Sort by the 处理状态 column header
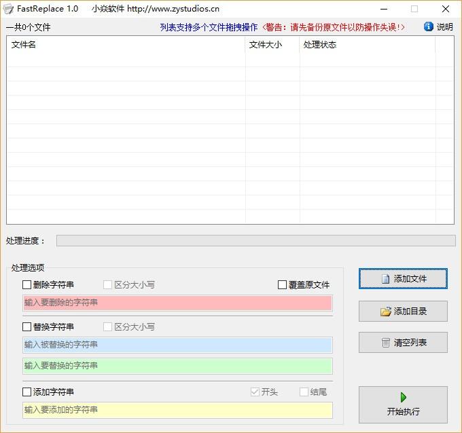This screenshot has height=433, width=462. pyautogui.click(x=368, y=45)
